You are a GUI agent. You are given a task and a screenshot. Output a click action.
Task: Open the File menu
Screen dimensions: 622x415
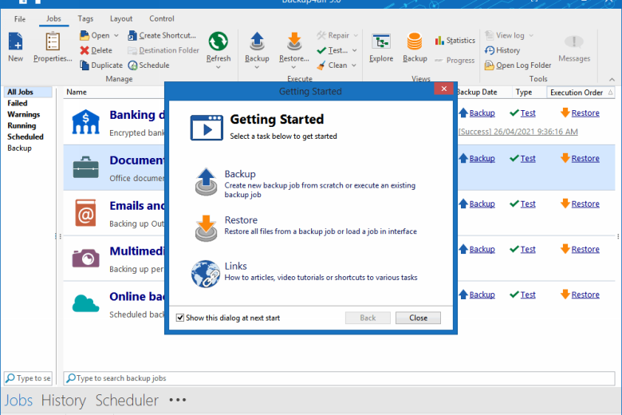pos(19,18)
